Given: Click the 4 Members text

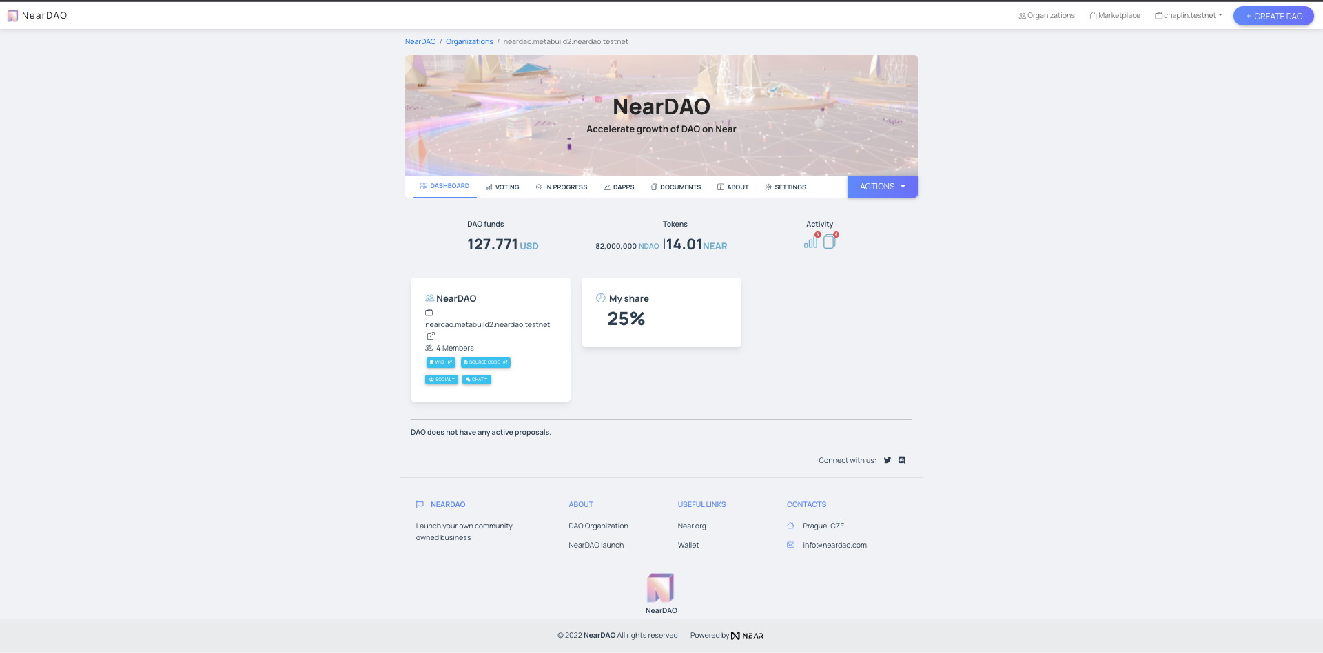Looking at the screenshot, I should click(455, 349).
